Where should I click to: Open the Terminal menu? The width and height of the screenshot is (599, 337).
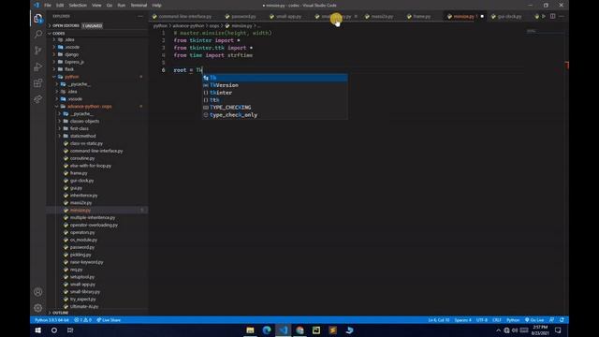pos(139,6)
